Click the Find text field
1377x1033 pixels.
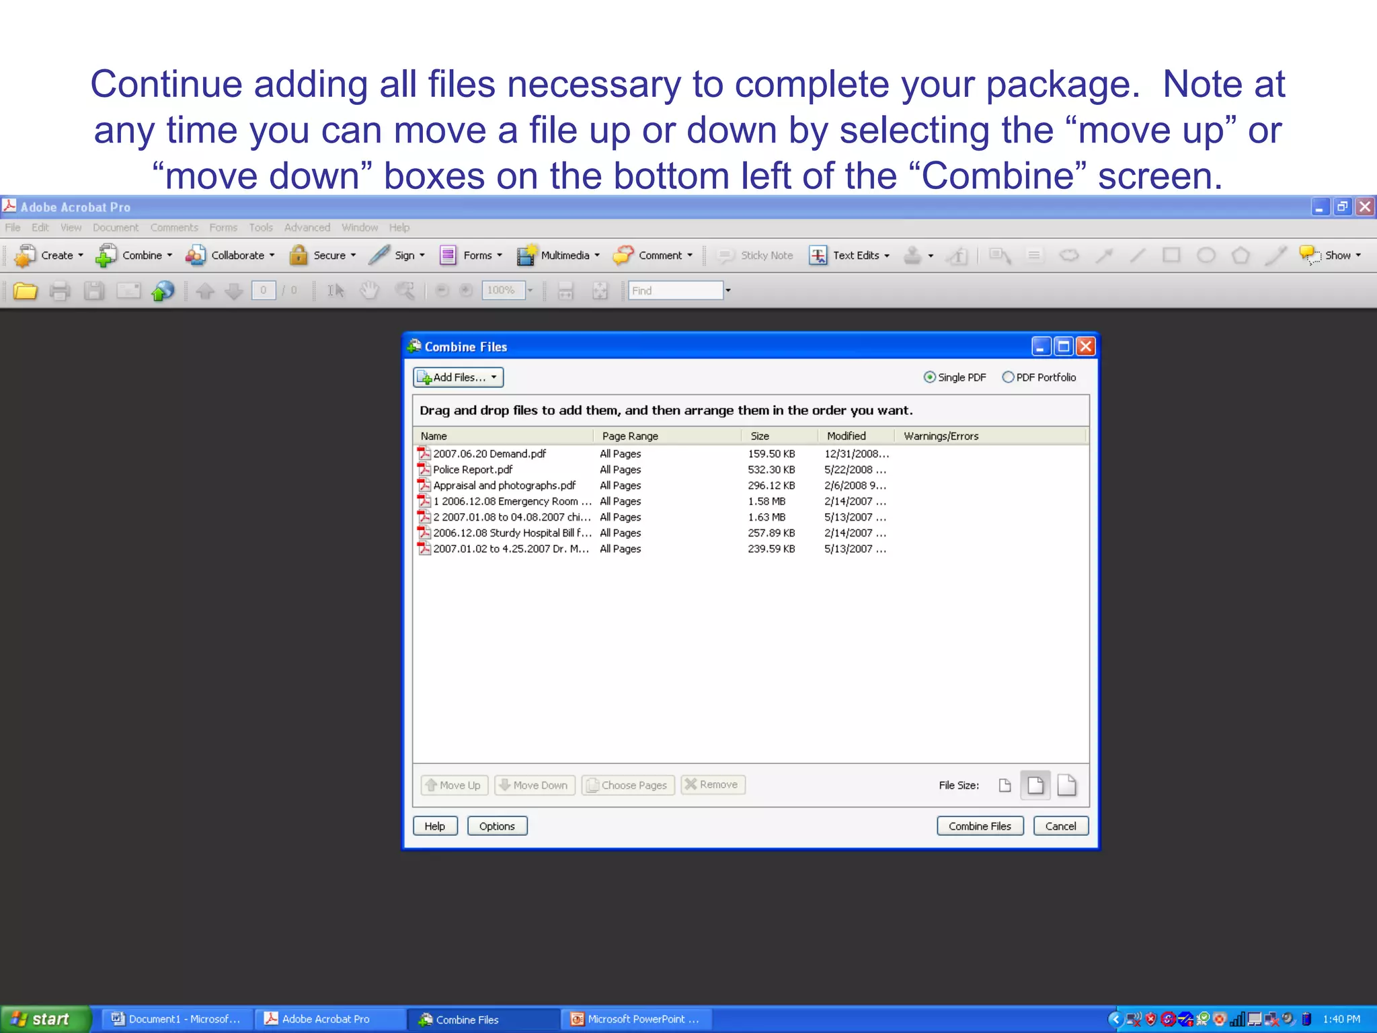[x=676, y=291]
